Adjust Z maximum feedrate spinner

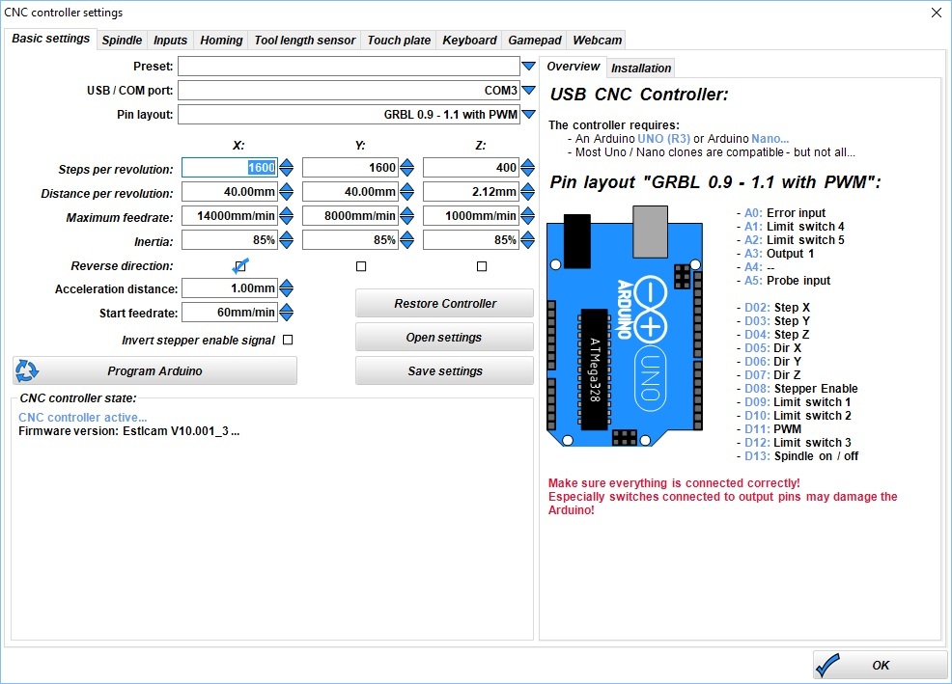tap(528, 216)
